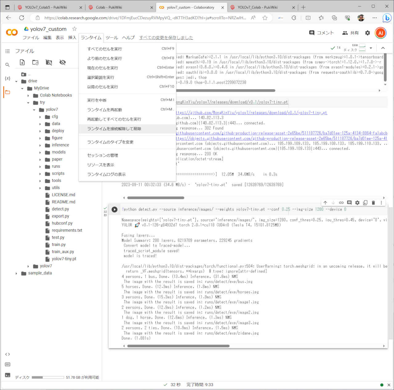Open the variables {x} panel
Image resolution: width=394 pixels, height=390 pixels.
pyautogui.click(x=7, y=78)
